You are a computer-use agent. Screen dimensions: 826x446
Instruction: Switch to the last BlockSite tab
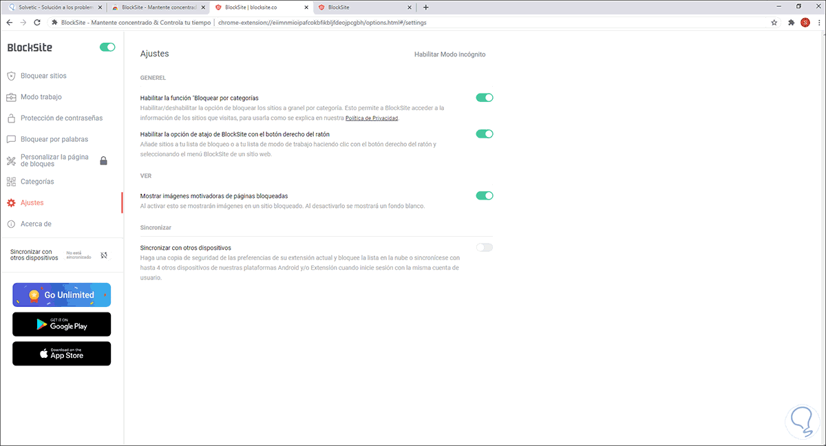366,7
